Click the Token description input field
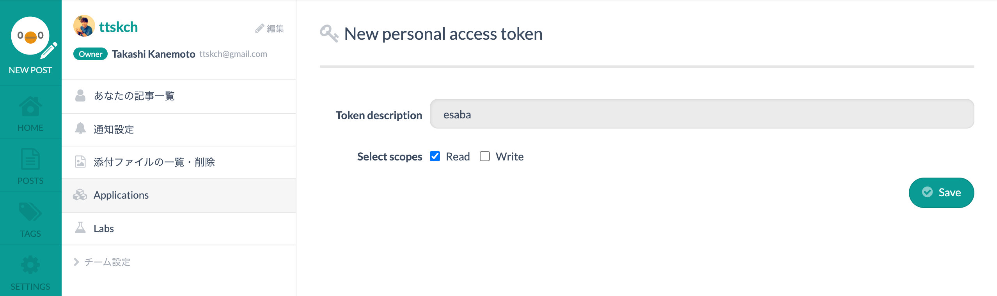The width and height of the screenshot is (997, 296). tap(702, 114)
